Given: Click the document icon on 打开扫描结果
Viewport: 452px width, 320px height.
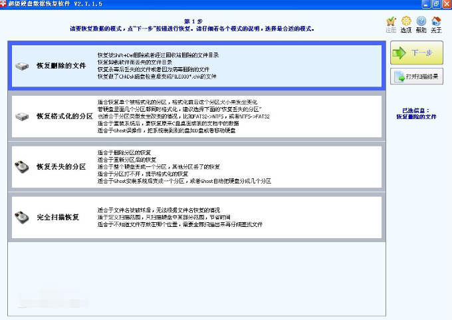Looking at the screenshot, I should pos(399,77).
